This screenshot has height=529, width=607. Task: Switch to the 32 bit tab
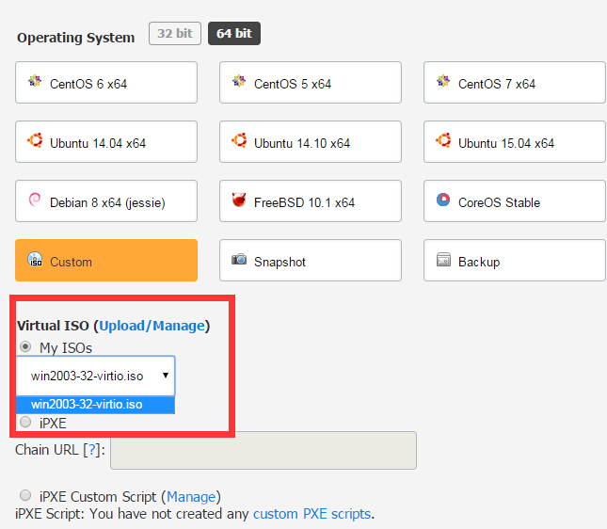(x=174, y=34)
